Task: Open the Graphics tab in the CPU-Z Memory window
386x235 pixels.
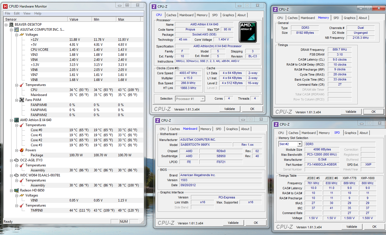Action: click(350, 18)
